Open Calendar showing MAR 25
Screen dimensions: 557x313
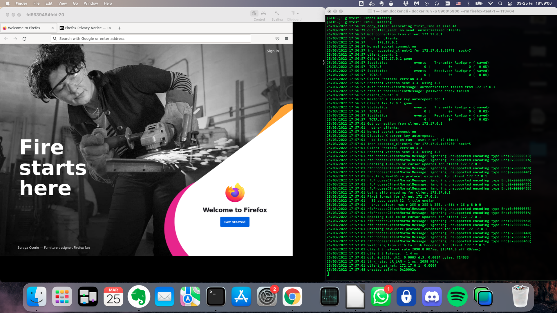[x=113, y=296]
